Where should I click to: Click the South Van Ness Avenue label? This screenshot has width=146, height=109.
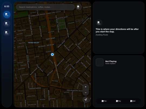57,70
